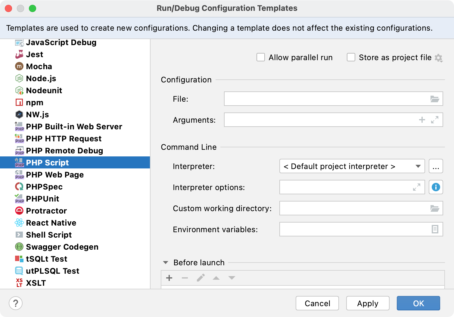Click the utPLSQL Test template icon
This screenshot has height=317, width=454.
click(19, 271)
